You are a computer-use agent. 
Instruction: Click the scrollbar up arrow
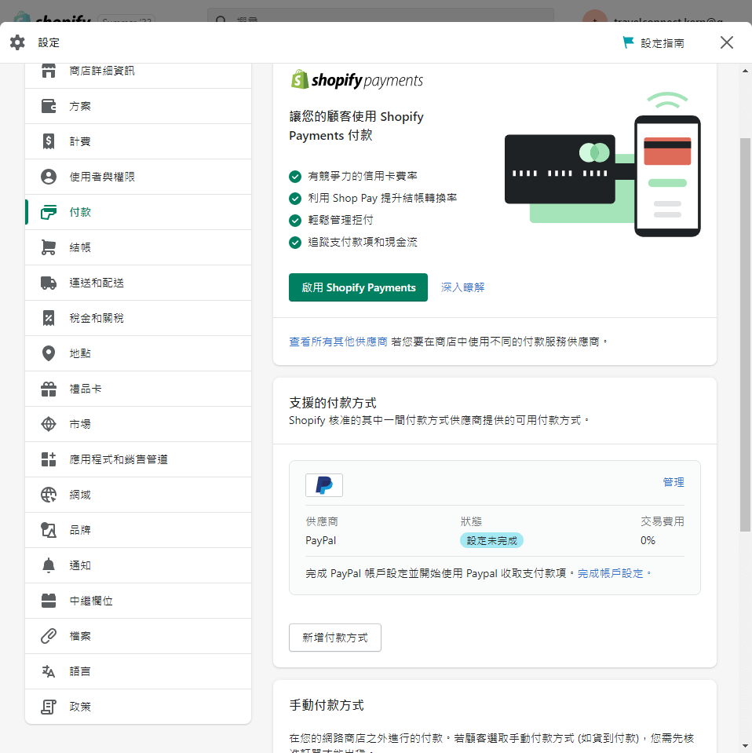tap(745, 71)
